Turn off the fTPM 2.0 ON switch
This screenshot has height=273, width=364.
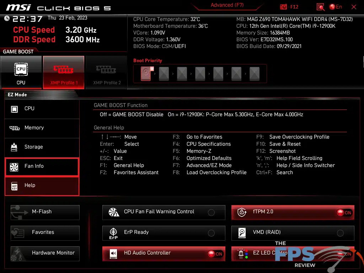coord(344,213)
